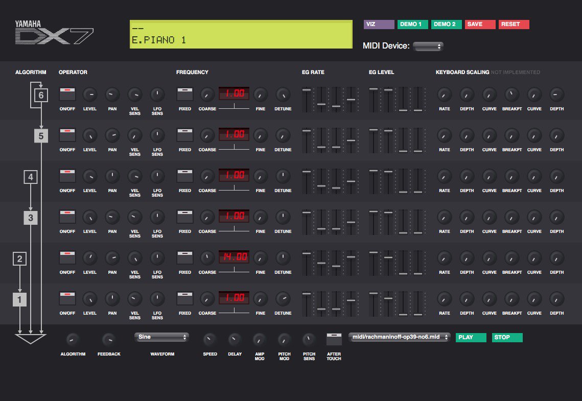Click the SAVE button

tap(479, 24)
